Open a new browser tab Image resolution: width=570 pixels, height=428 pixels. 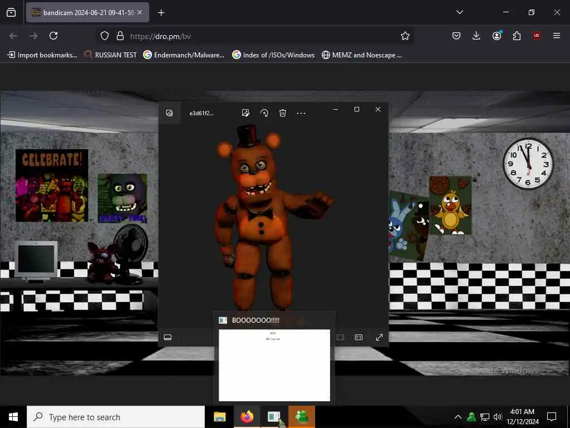point(161,13)
